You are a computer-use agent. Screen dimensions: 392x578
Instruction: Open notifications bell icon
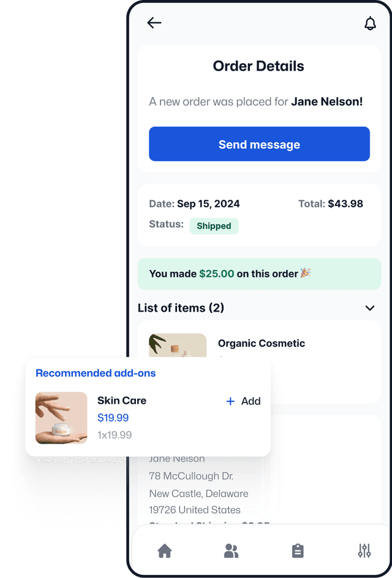pos(370,23)
